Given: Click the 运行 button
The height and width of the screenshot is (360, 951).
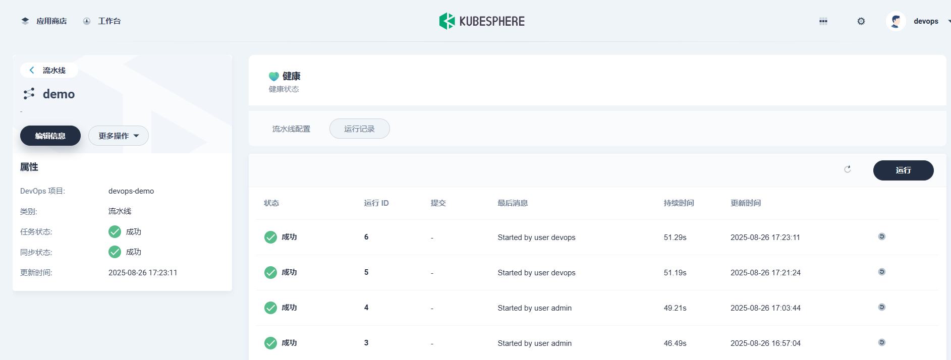Looking at the screenshot, I should tap(903, 170).
